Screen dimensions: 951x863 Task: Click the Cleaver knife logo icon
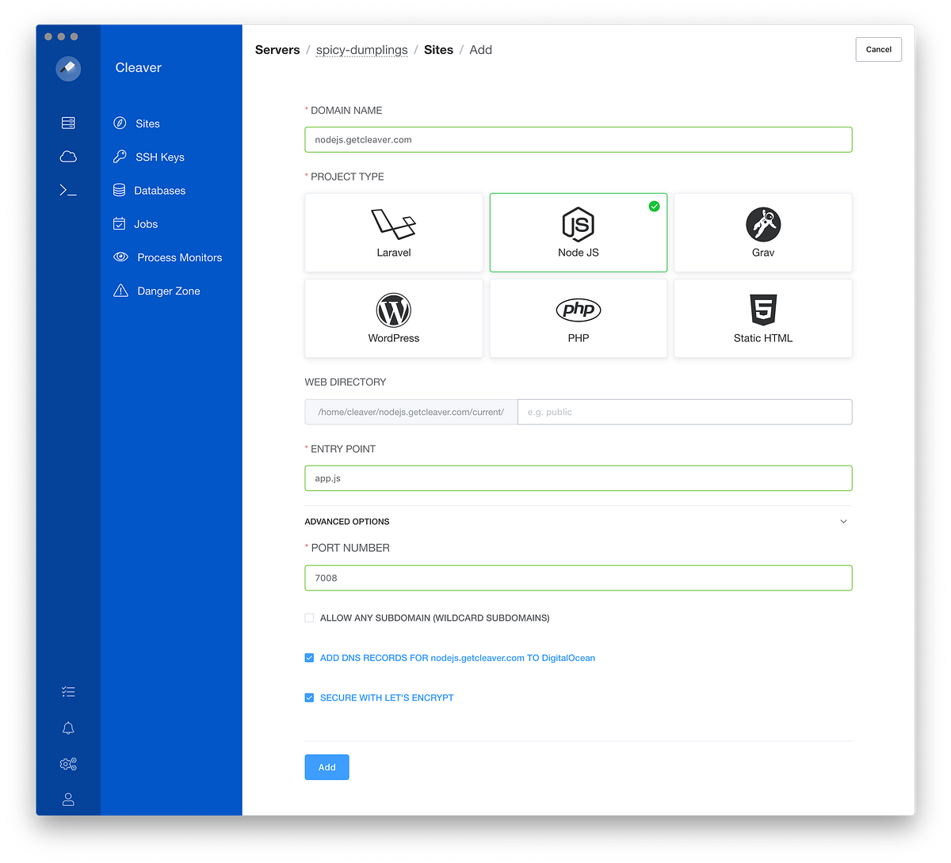click(x=67, y=69)
